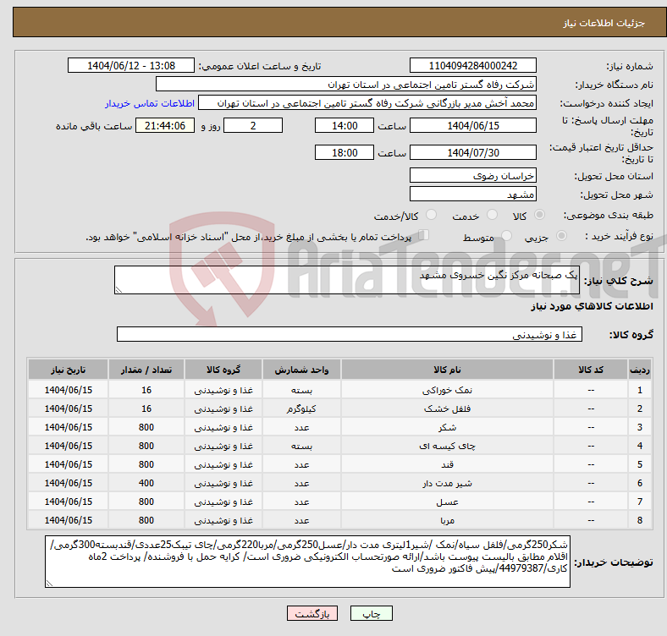The image size is (667, 636).
Task: Click the بازگشت back button
Action: coord(312,613)
